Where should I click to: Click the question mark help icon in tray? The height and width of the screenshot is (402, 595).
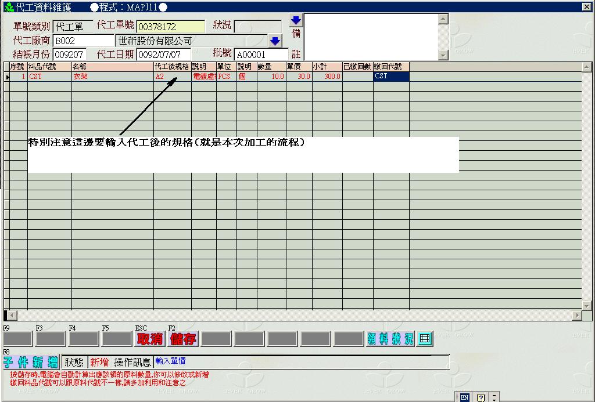coord(481,397)
